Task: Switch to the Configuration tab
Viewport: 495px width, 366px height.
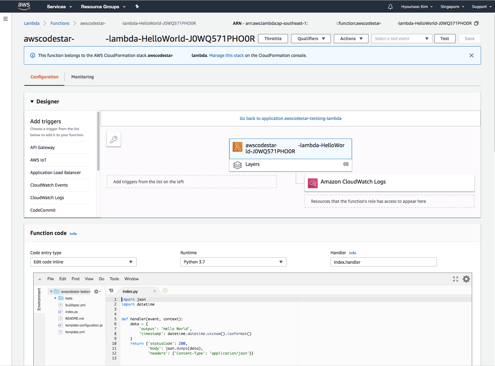Action: tap(45, 77)
